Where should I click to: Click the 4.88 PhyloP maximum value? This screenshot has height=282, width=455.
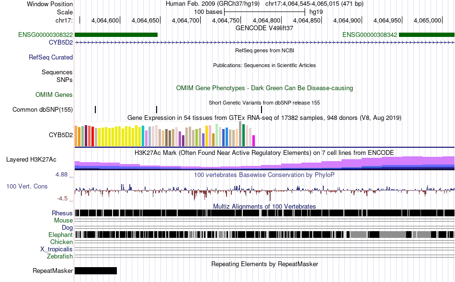tap(61, 175)
